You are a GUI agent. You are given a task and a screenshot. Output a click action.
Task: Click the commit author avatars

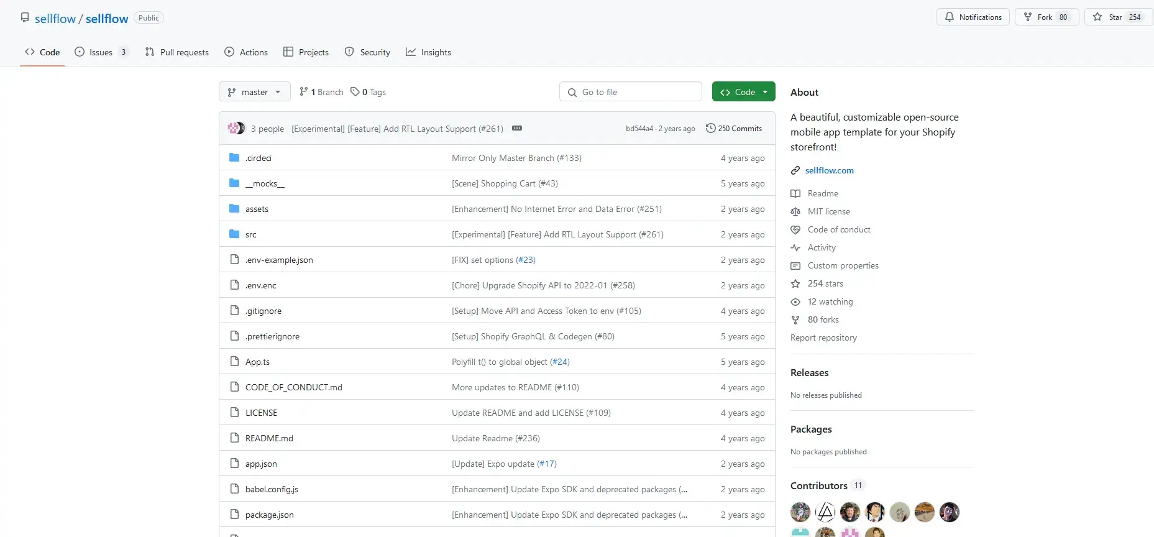pyautogui.click(x=237, y=129)
